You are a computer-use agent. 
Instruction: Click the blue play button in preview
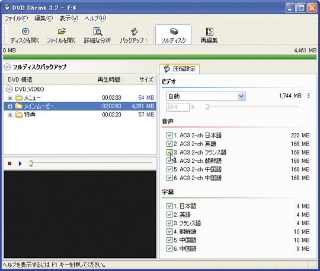pyautogui.click(x=20, y=163)
